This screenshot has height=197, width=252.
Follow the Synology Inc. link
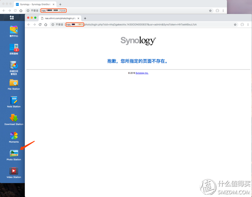[x=142, y=73]
